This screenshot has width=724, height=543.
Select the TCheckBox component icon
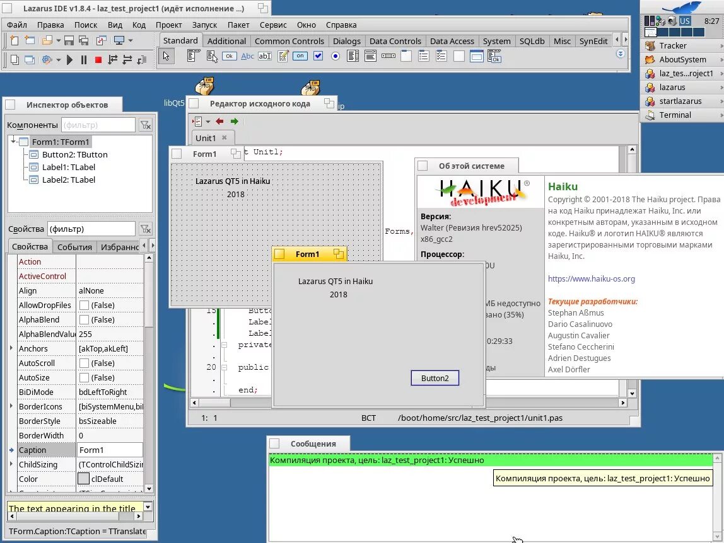pyautogui.click(x=318, y=56)
